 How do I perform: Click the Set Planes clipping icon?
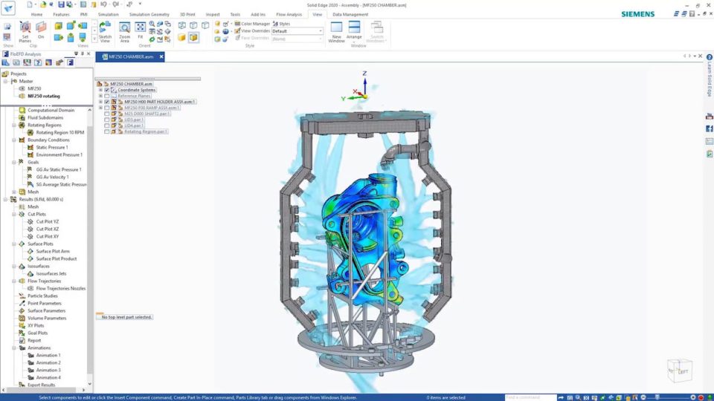[x=25, y=30]
